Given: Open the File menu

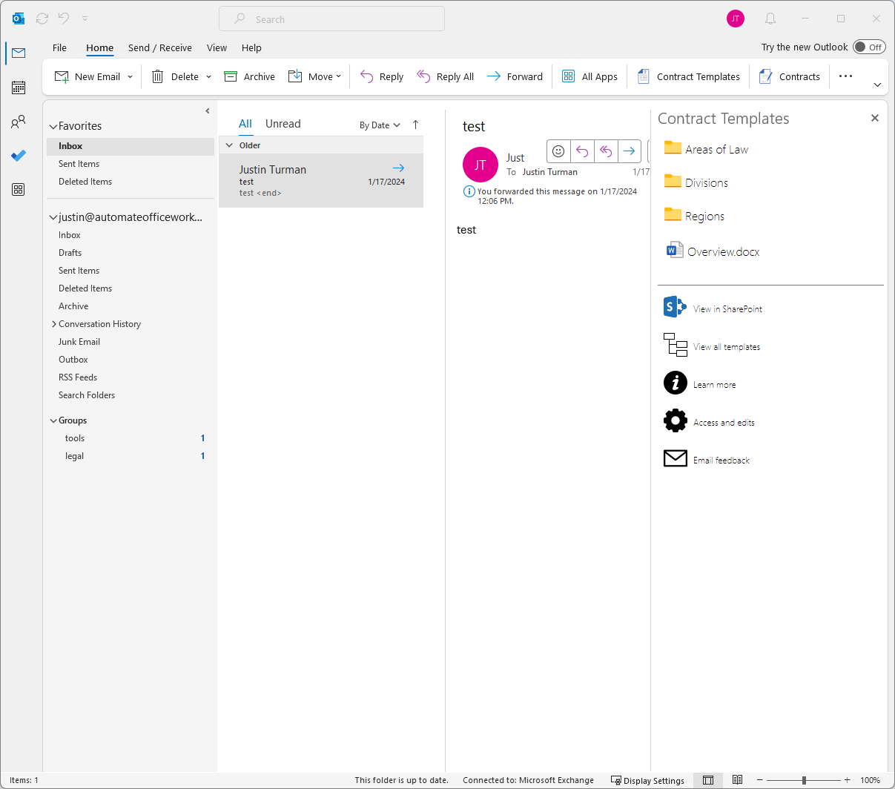Looking at the screenshot, I should pos(59,48).
